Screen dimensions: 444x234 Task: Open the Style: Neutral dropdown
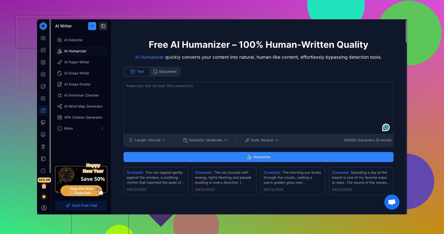coord(262,140)
